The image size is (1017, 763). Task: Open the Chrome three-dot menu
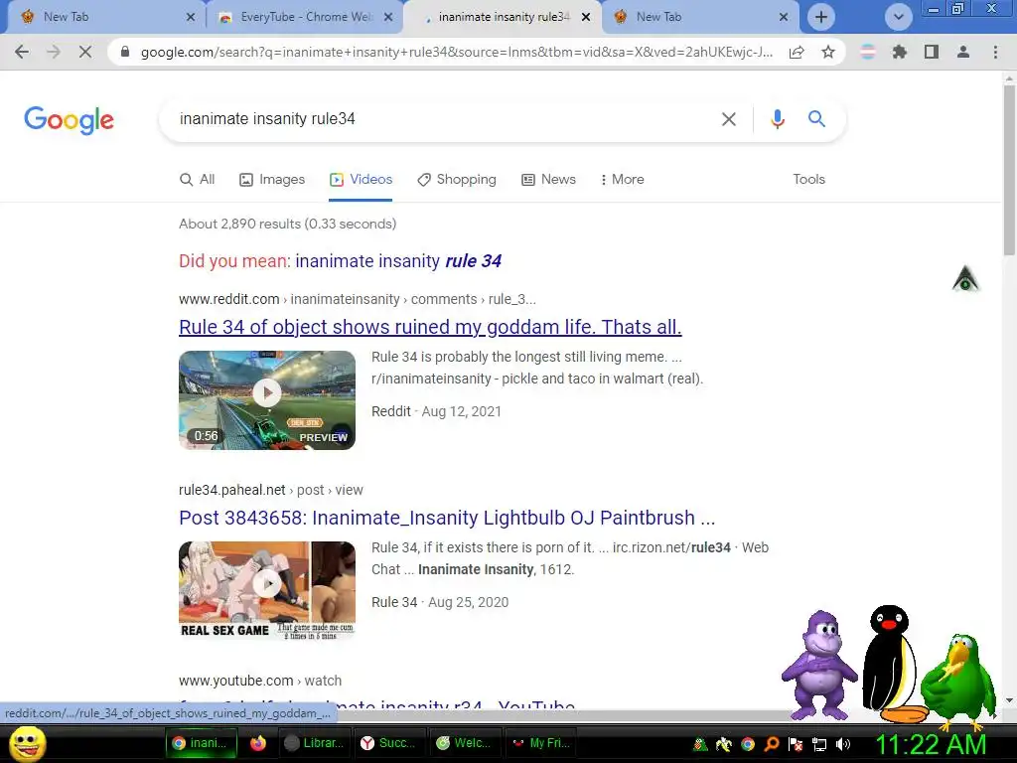[x=995, y=52]
